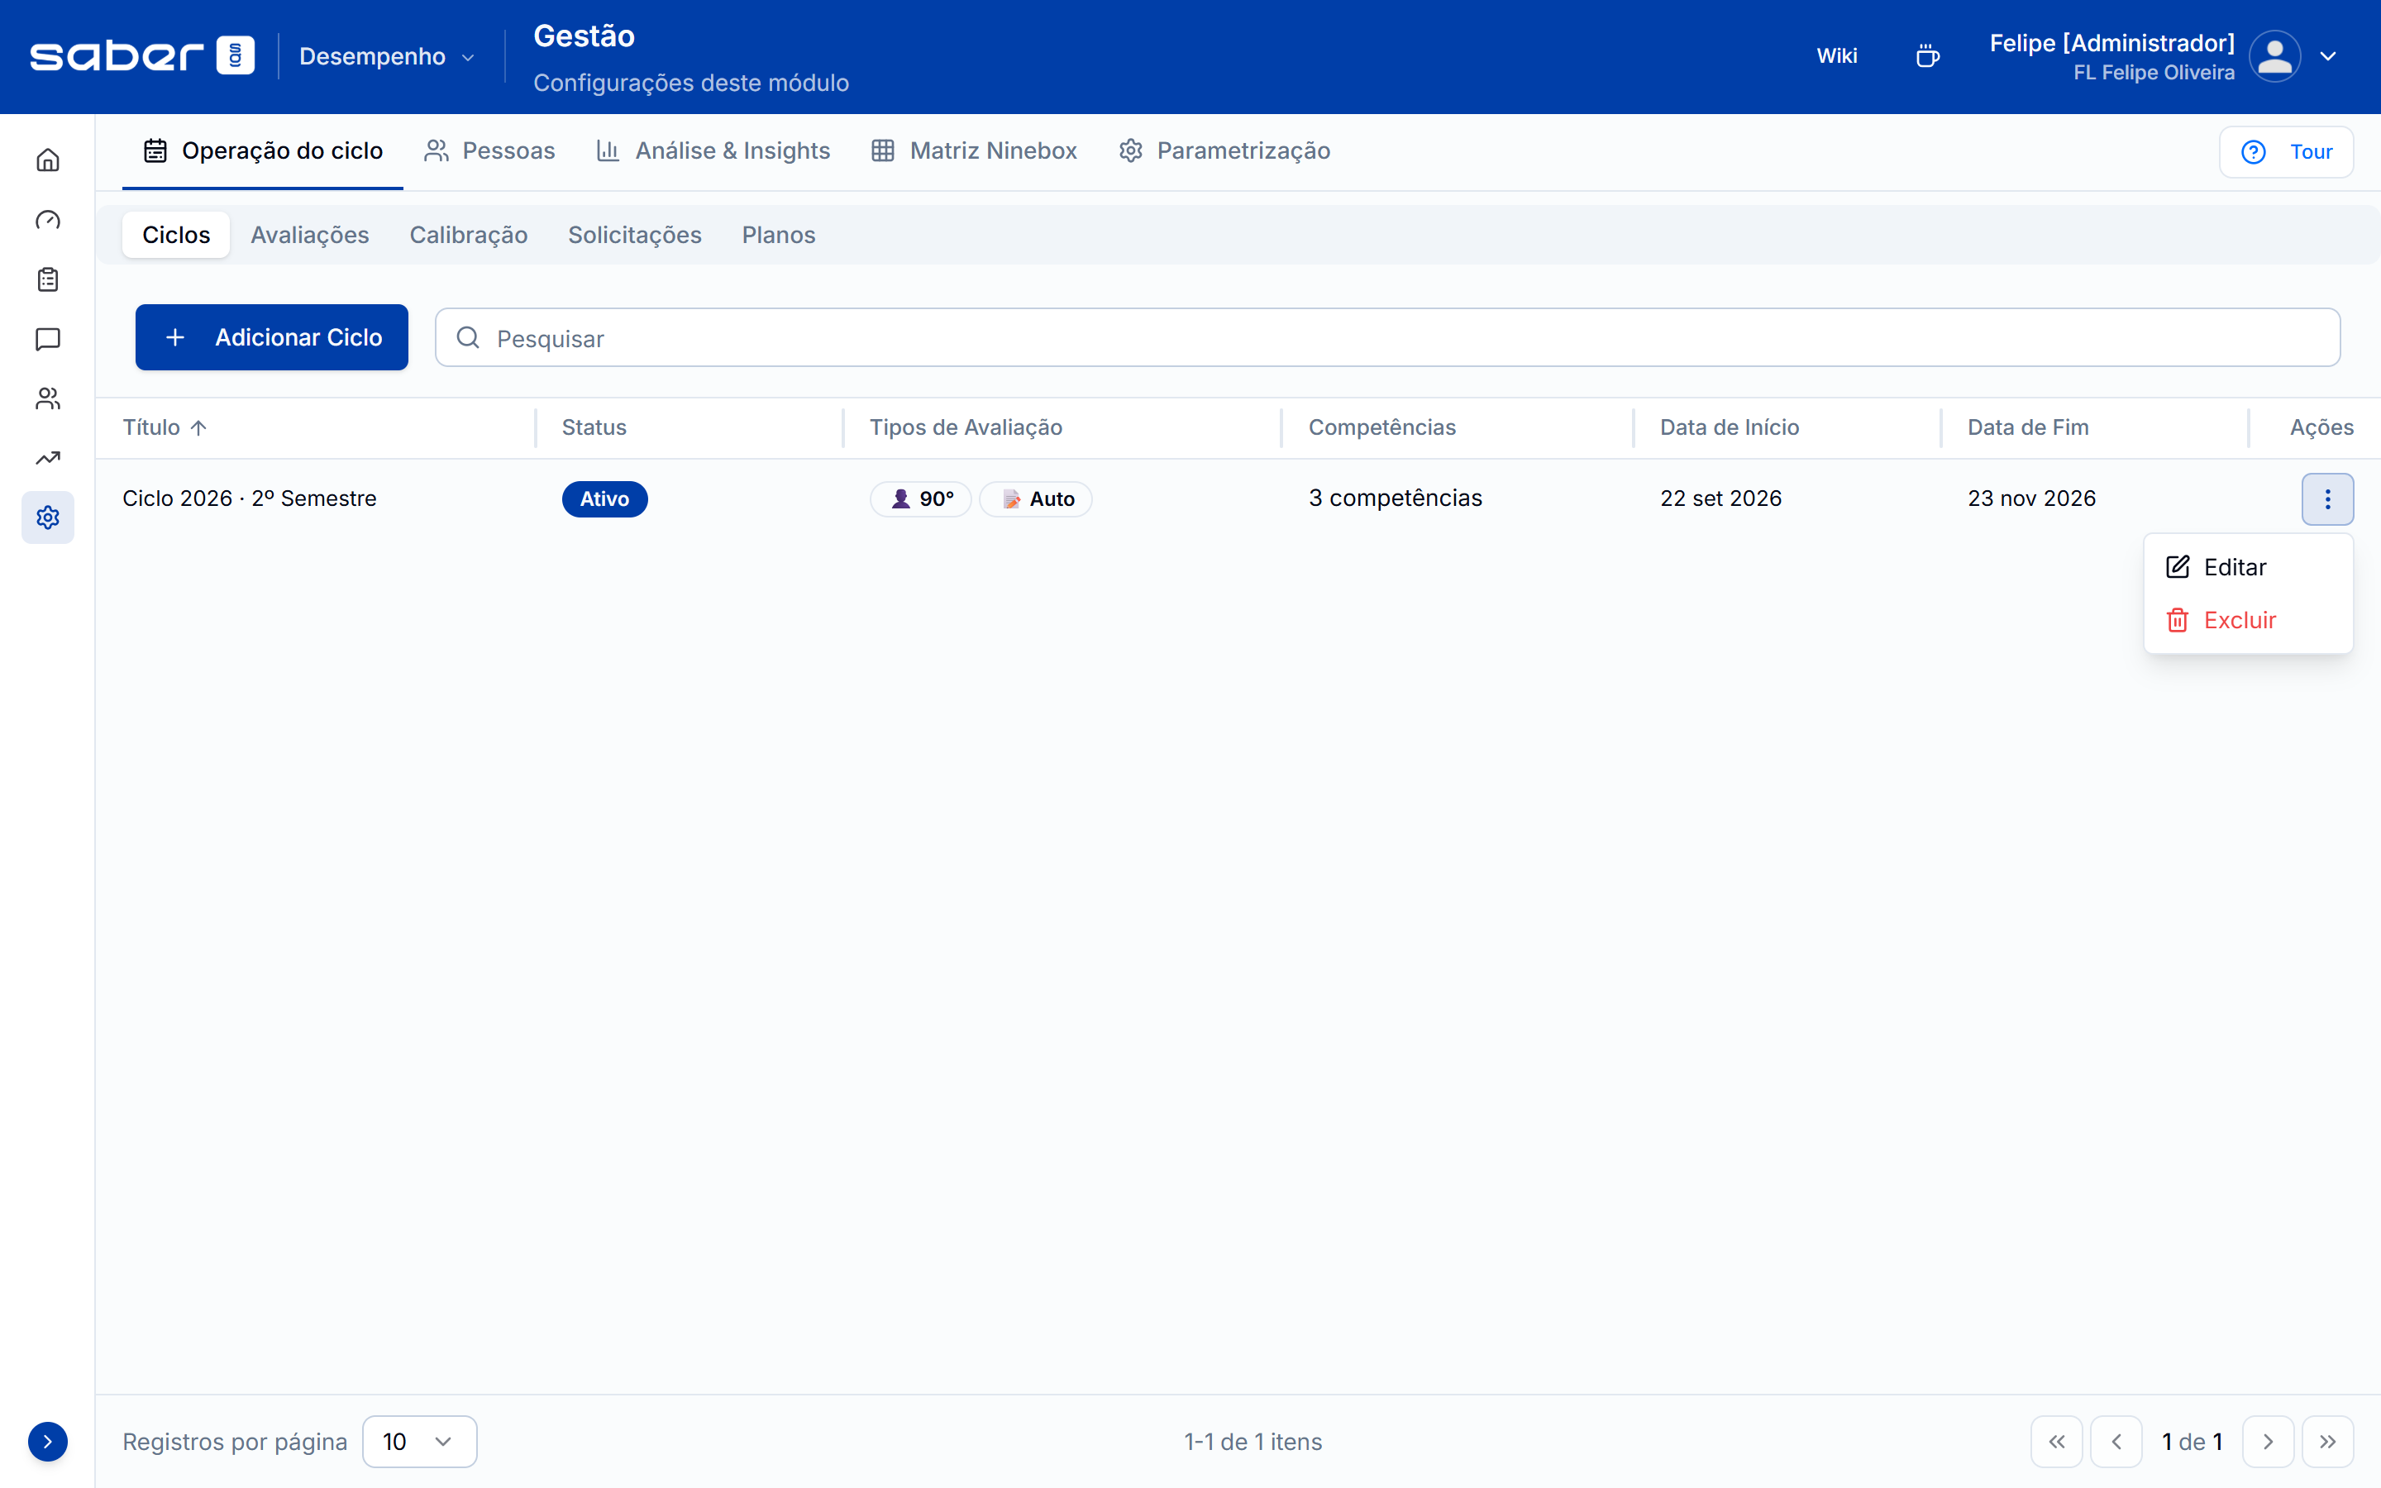This screenshot has height=1488, width=2381.
Task: Click the Saber logo
Action: [x=143, y=56]
